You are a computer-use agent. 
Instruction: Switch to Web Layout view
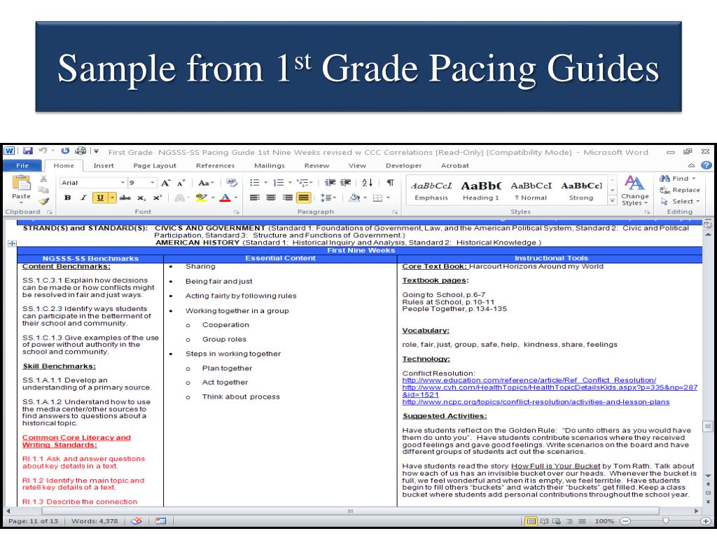[557, 521]
